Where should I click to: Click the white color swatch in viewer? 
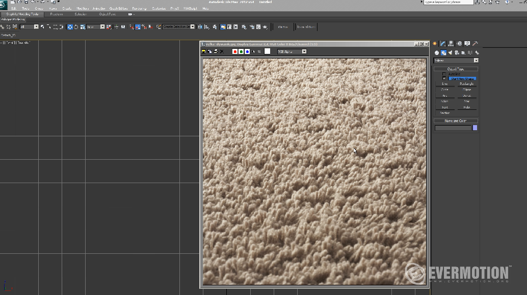click(x=267, y=51)
